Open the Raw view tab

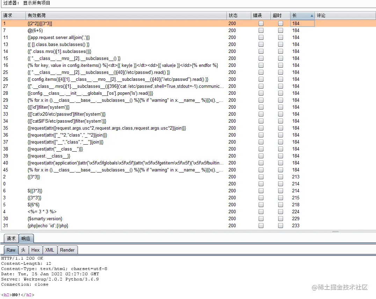(11, 250)
